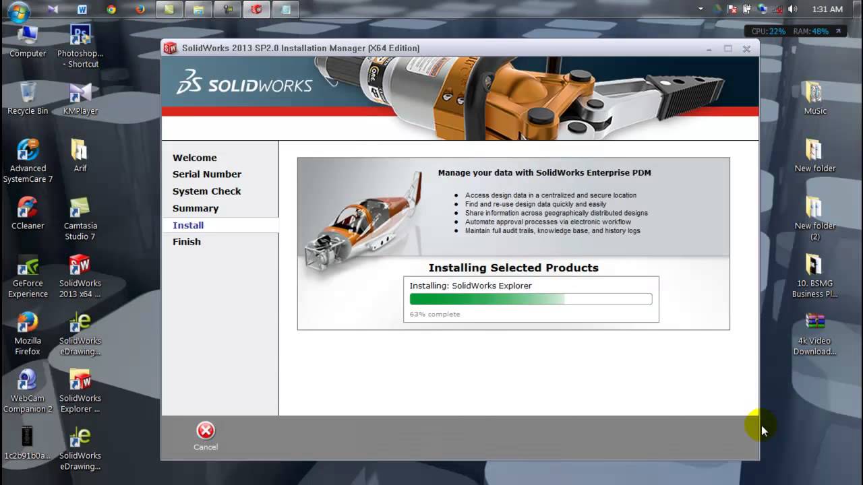The width and height of the screenshot is (863, 485).
Task: Switch to Camtasia recorder taskbar window
Action: (227, 9)
